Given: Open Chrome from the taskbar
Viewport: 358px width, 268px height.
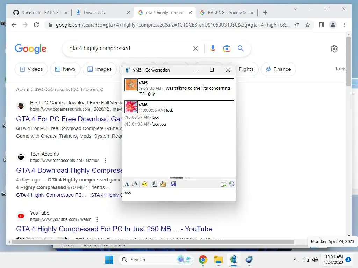Looking at the screenshot, I should tap(203, 260).
